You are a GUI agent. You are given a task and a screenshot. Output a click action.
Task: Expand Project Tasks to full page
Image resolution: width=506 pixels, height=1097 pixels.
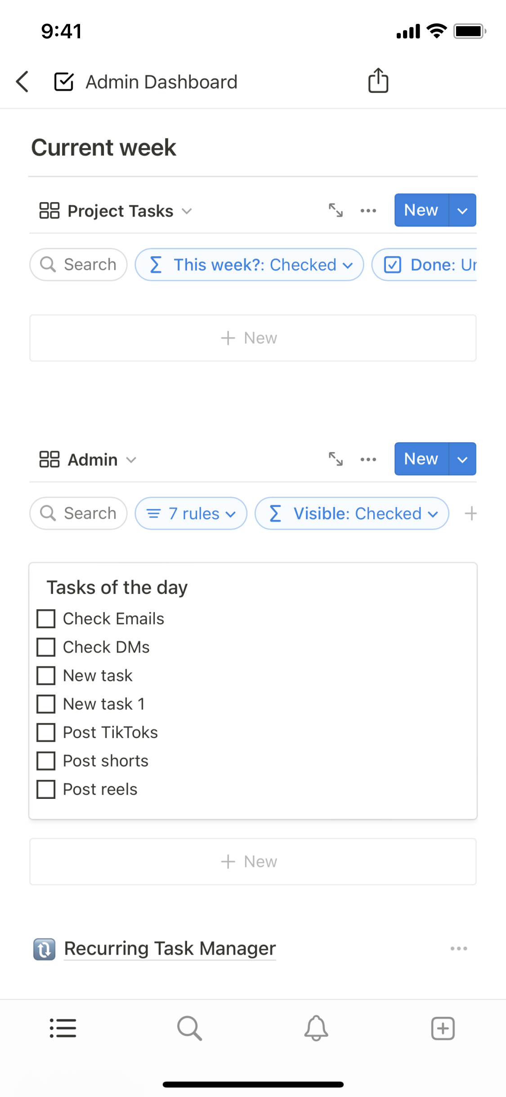[336, 210]
